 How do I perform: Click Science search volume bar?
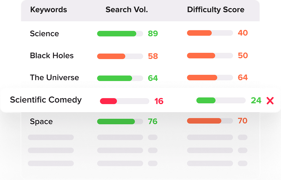[x=120, y=34]
